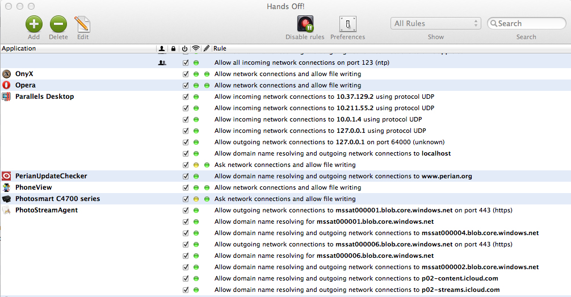Click the Disable rules hand icon
Image resolution: width=571 pixels, height=297 pixels.
(305, 24)
